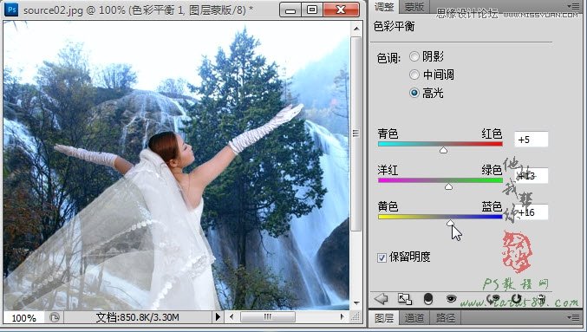Open the document status info flyout arrow

tap(218, 317)
